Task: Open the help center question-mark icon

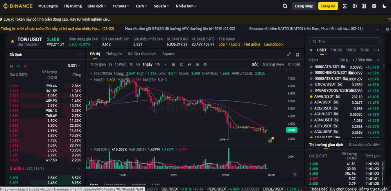Action: pos(364,6)
